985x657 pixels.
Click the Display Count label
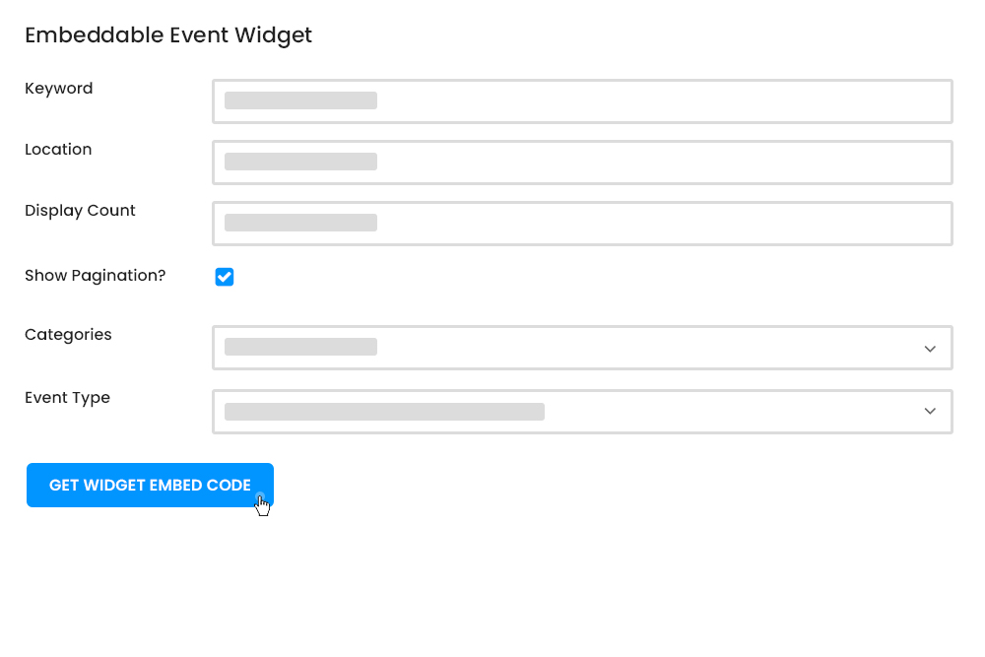point(80,211)
